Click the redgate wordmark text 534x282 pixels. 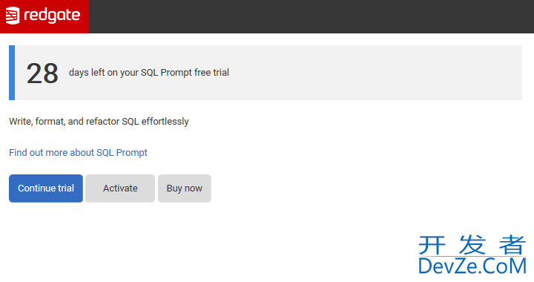point(52,16)
